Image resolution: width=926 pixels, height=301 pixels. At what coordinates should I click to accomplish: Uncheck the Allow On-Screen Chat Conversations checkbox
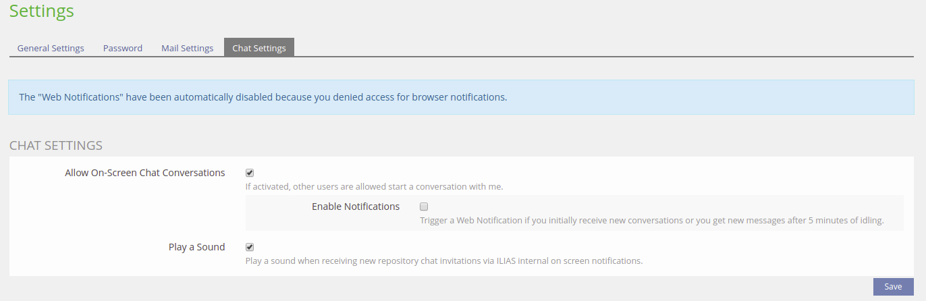coord(250,173)
